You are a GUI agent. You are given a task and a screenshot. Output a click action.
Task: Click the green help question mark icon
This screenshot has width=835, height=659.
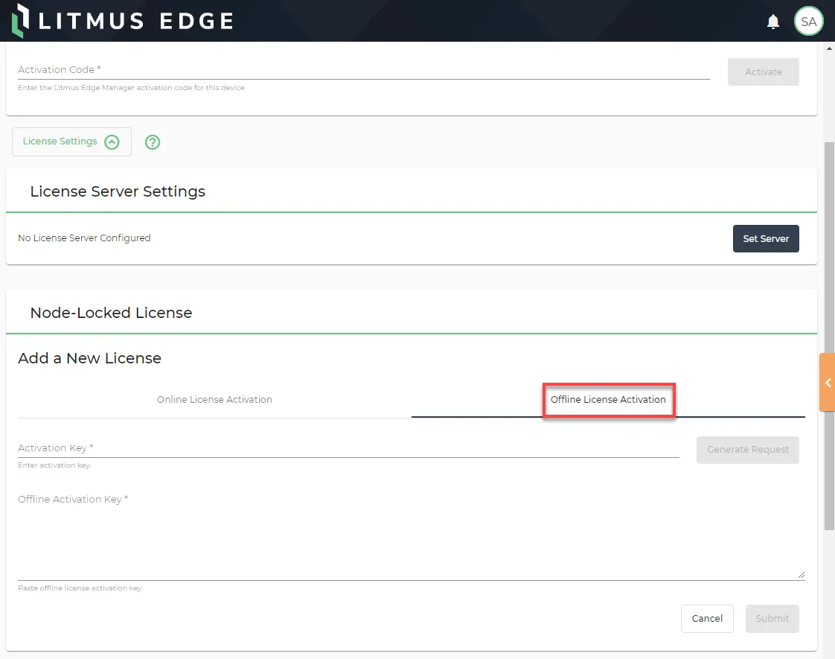153,142
